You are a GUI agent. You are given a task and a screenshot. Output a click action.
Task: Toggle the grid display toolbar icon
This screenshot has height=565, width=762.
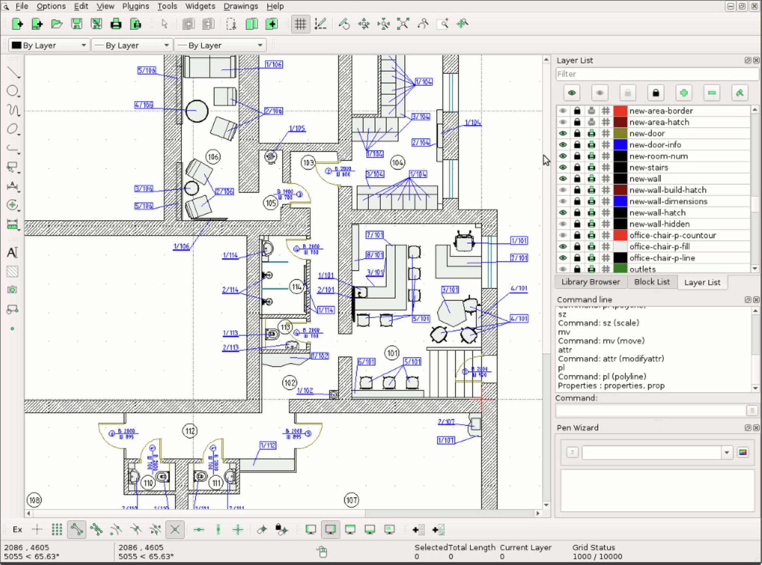300,23
